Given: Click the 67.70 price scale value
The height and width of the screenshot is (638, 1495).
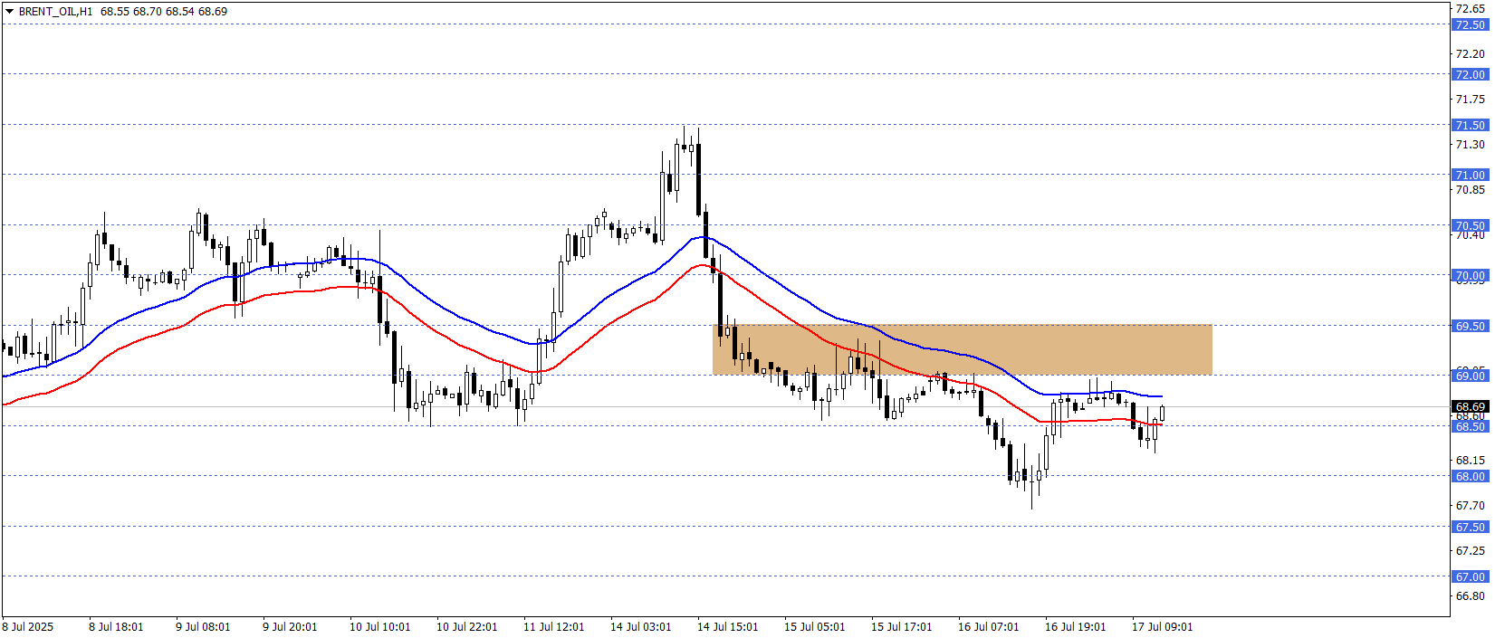Looking at the screenshot, I should click(x=1470, y=506).
